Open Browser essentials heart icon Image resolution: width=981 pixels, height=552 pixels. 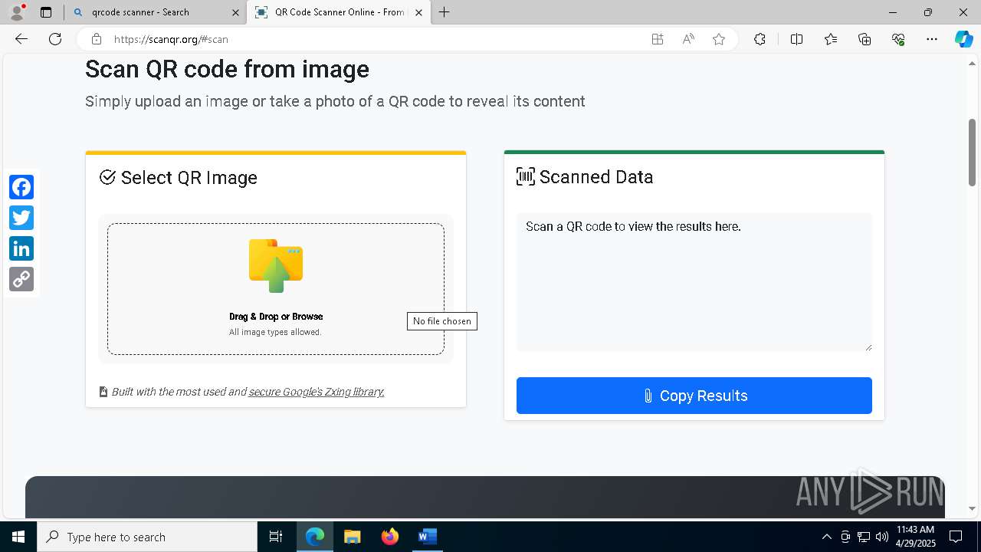click(x=898, y=39)
